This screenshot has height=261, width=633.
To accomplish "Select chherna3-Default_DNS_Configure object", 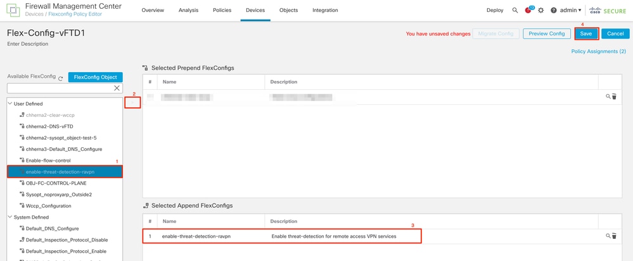I will 65,149.
